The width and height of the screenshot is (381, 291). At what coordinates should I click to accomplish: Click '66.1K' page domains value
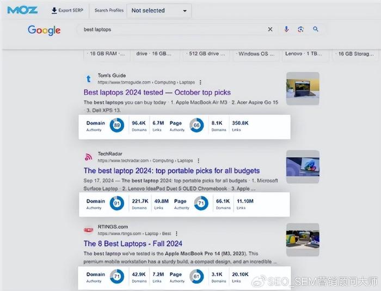(x=223, y=201)
